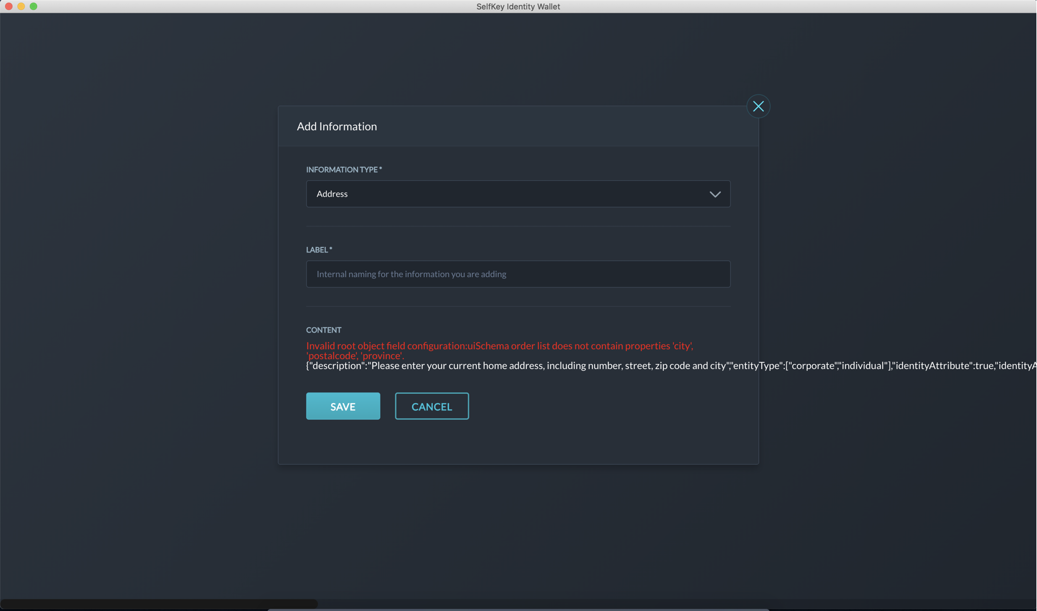Click the red uiSchema error message
The width and height of the screenshot is (1037, 611).
coord(500,351)
